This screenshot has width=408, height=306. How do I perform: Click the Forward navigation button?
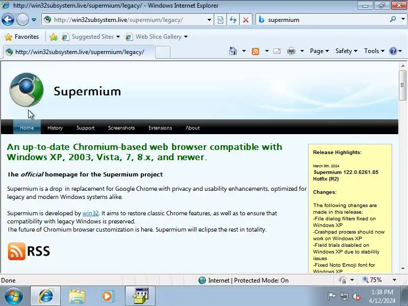click(22, 20)
